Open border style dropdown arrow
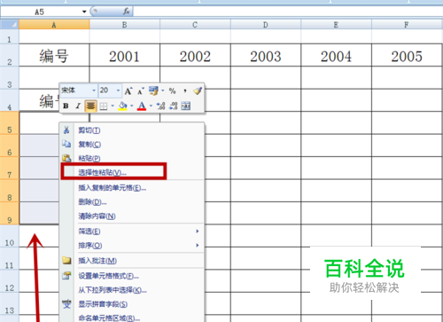 pyautogui.click(x=113, y=106)
